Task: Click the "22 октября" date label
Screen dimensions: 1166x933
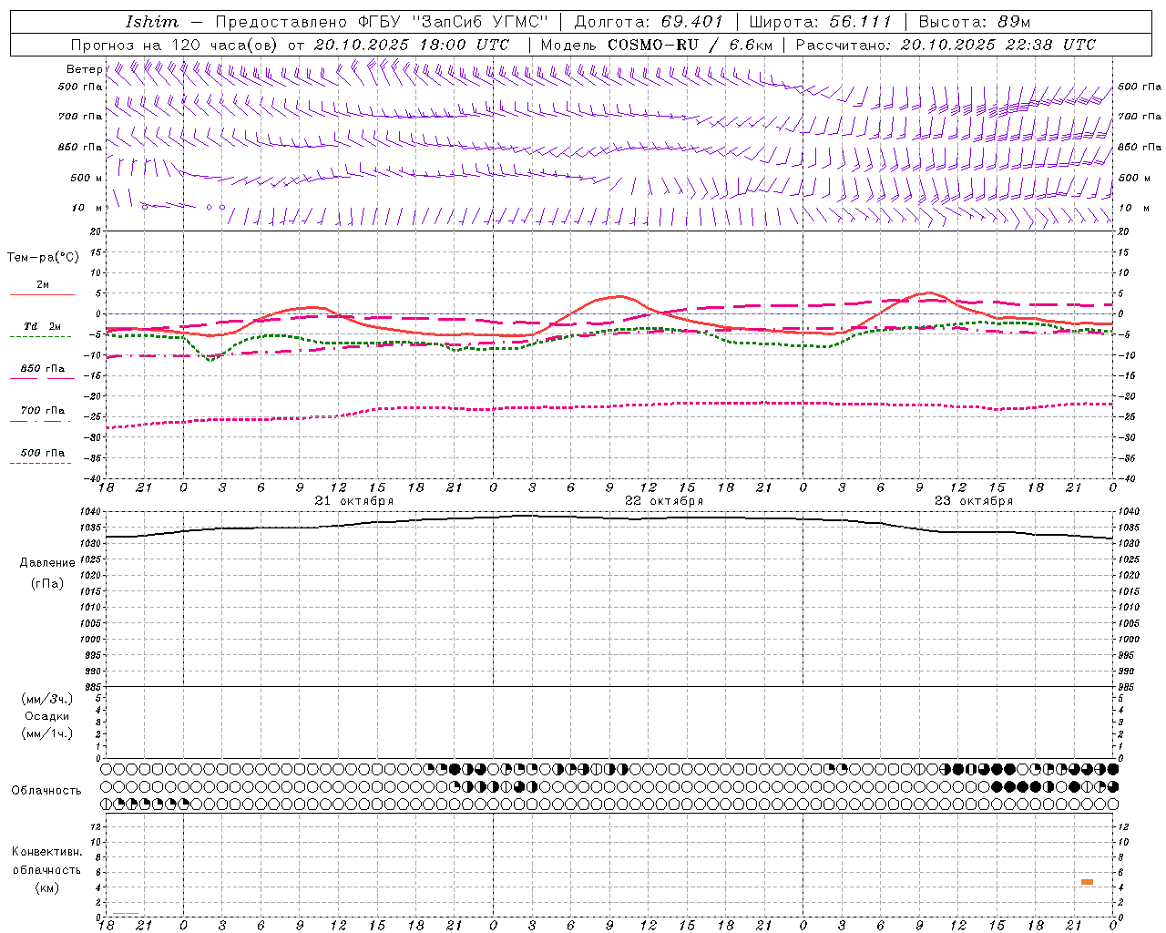Action: [x=664, y=501]
